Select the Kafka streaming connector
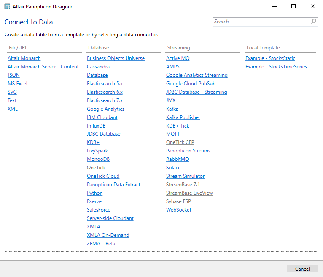Viewport: 323px width, 277px height. click(172, 109)
